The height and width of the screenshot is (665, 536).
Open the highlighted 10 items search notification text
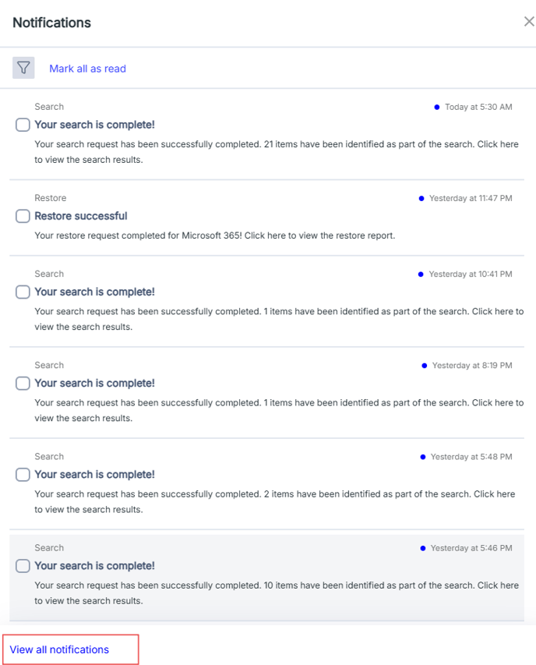277,593
